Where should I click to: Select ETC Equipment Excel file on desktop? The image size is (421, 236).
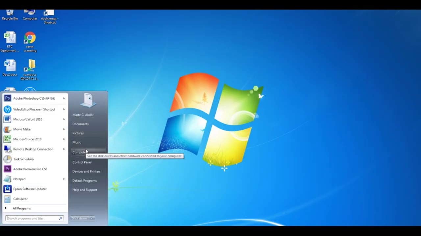(10, 42)
